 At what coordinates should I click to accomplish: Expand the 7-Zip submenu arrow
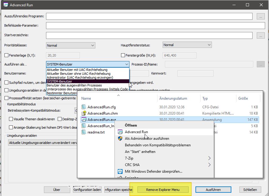pyautogui.click(x=209, y=158)
